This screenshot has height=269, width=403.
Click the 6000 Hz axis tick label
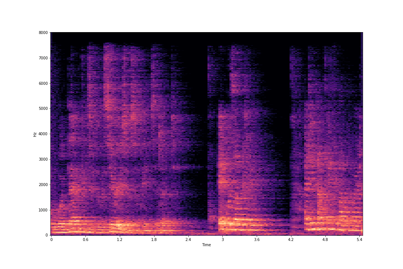pyautogui.click(x=44, y=83)
